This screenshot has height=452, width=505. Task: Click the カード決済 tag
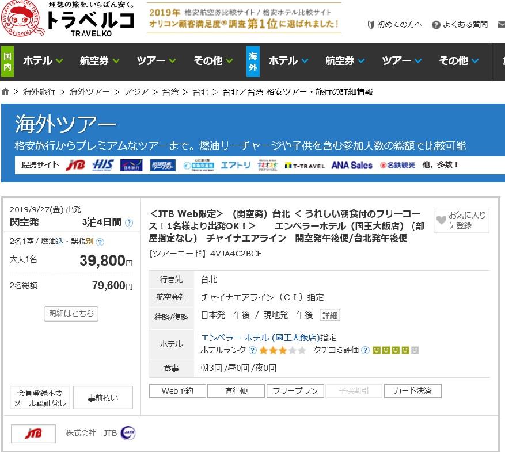click(412, 391)
